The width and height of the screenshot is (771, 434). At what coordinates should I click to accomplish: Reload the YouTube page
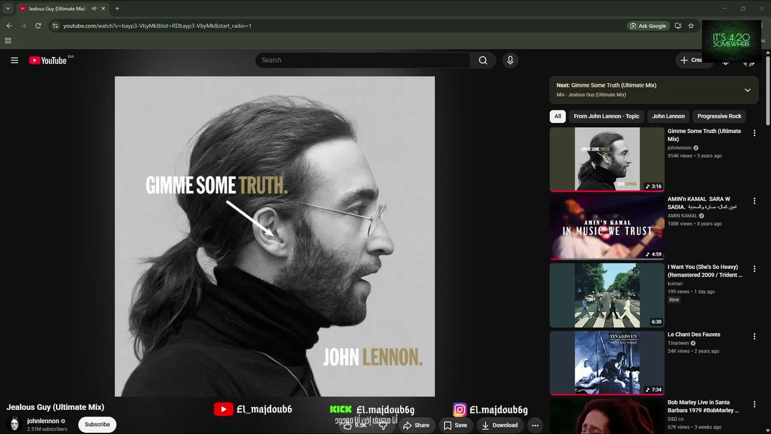tap(38, 26)
